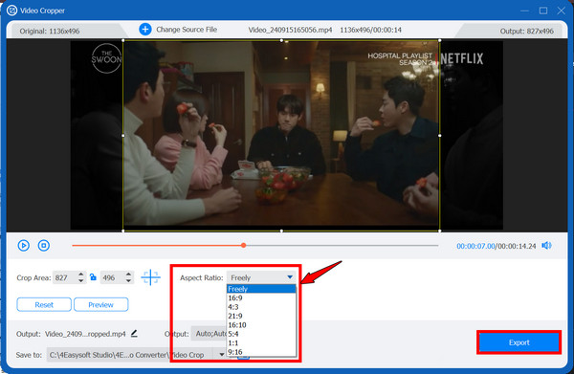
Task: Decrease crop width value with down arrow
Action: (x=81, y=280)
